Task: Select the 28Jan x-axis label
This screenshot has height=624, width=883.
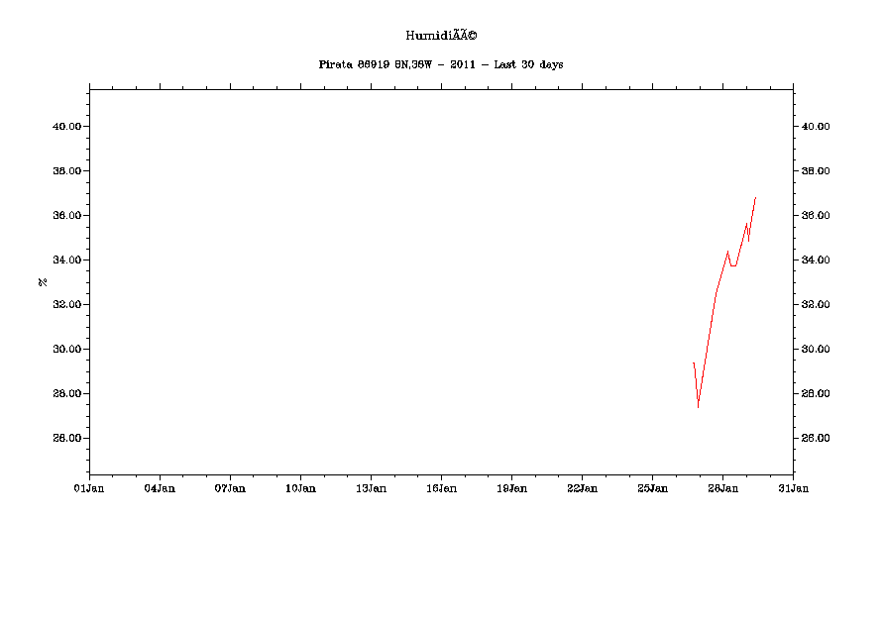Action: coord(722,488)
